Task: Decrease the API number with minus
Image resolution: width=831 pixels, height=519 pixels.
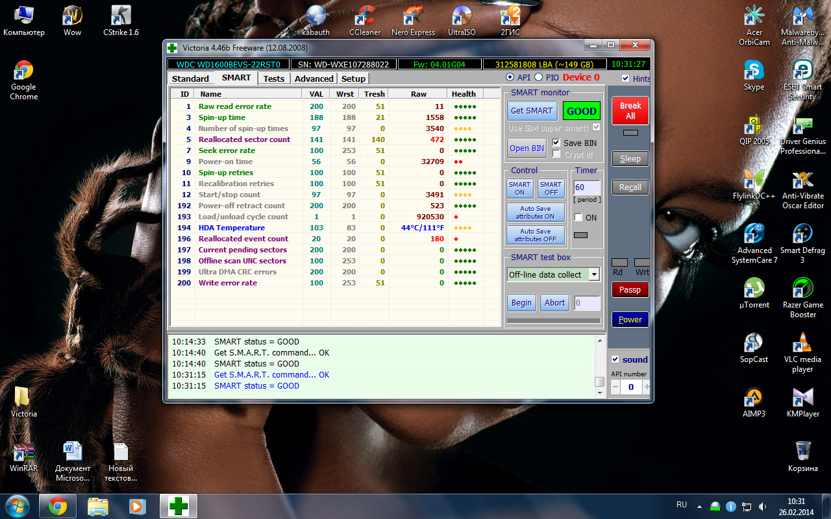Action: (x=616, y=387)
